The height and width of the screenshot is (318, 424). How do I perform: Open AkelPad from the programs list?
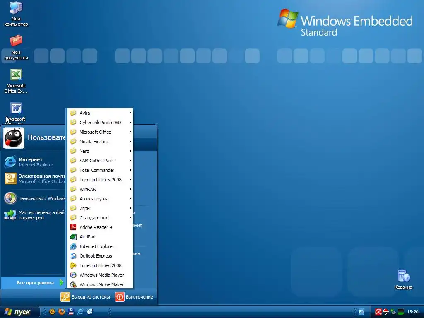100,236
